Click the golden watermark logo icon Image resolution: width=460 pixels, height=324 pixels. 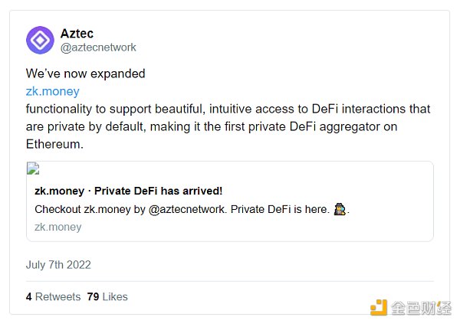(379, 307)
